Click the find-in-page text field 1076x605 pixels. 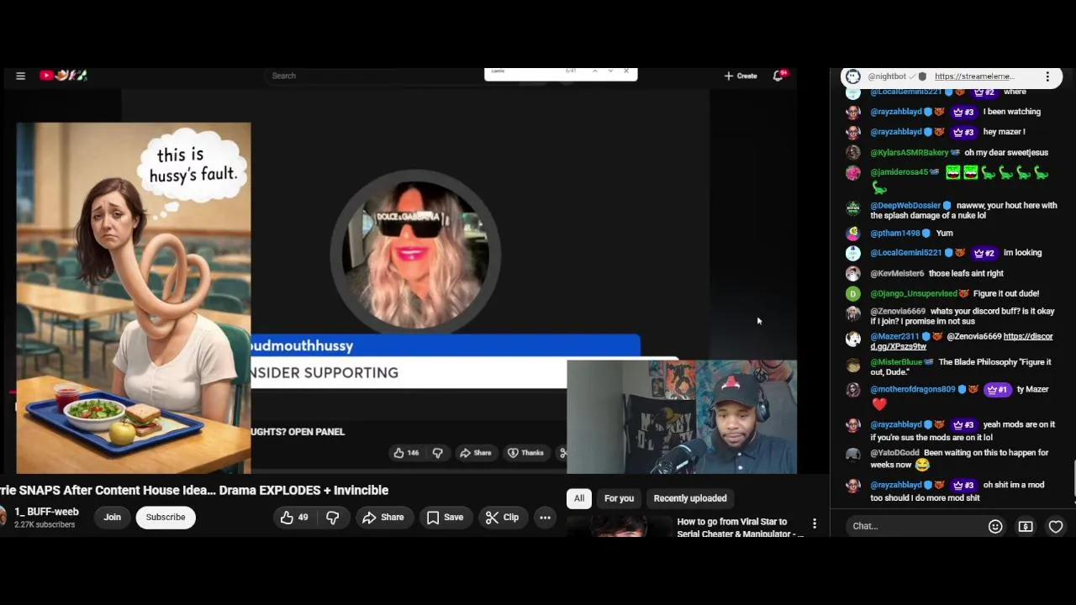(525, 71)
